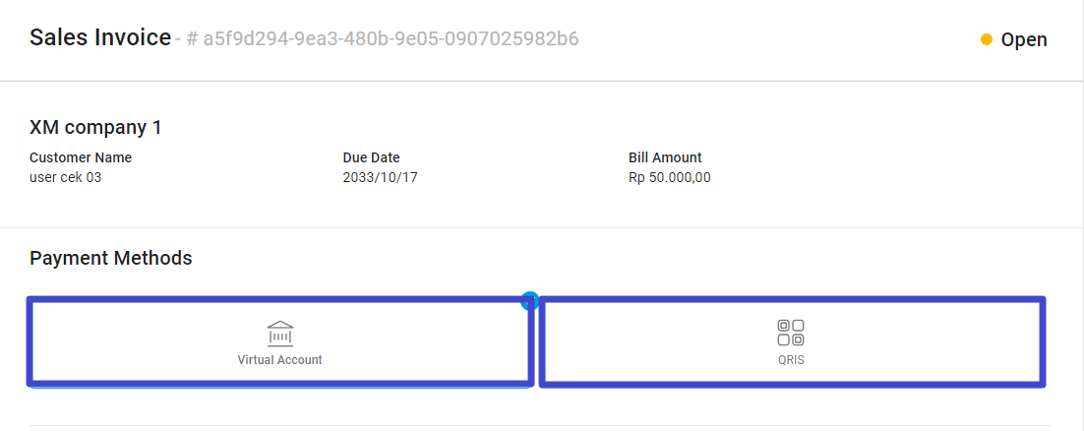Click the Due Date label

coord(371,157)
